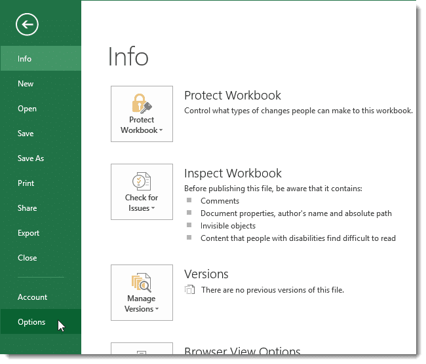Select the Info tab in the sidebar
Screen dimensions: 426x364
[25, 59]
